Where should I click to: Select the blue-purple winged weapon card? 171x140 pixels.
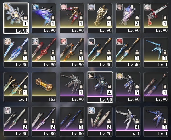click(44, 18)
